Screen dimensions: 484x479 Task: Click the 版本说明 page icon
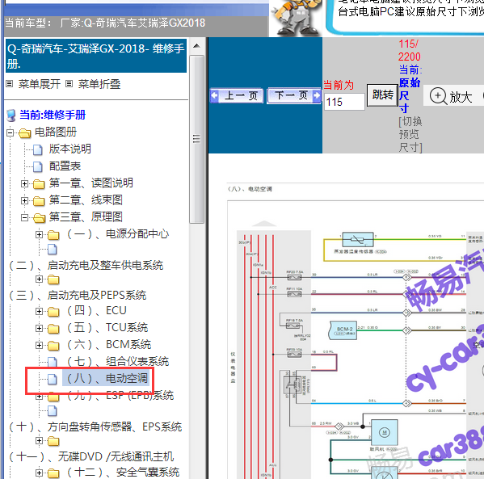click(x=38, y=149)
